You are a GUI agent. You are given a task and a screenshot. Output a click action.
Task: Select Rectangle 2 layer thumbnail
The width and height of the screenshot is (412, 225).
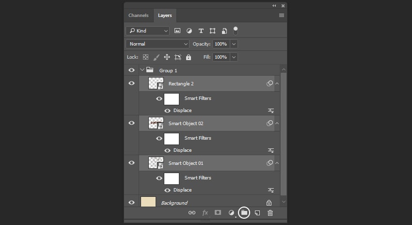coord(156,83)
